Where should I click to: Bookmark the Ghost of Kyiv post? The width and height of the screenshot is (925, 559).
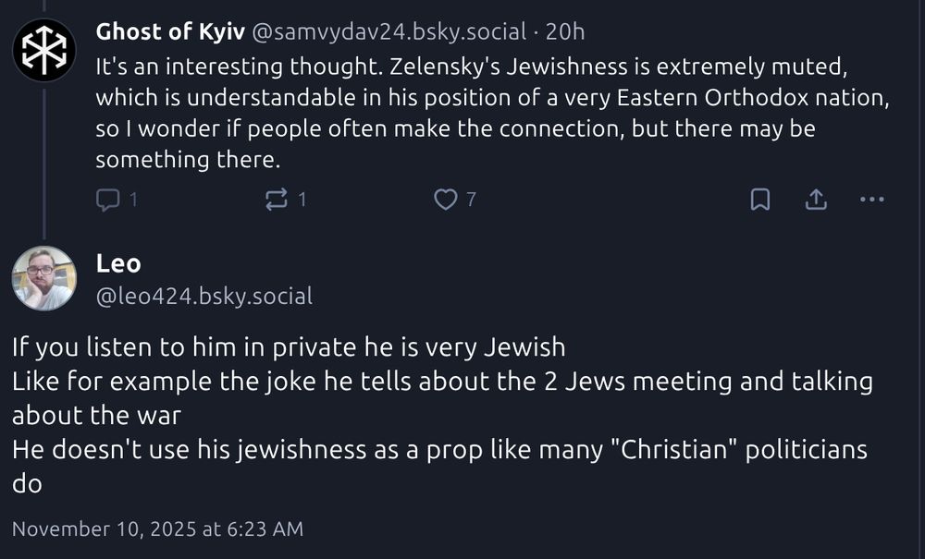(759, 199)
